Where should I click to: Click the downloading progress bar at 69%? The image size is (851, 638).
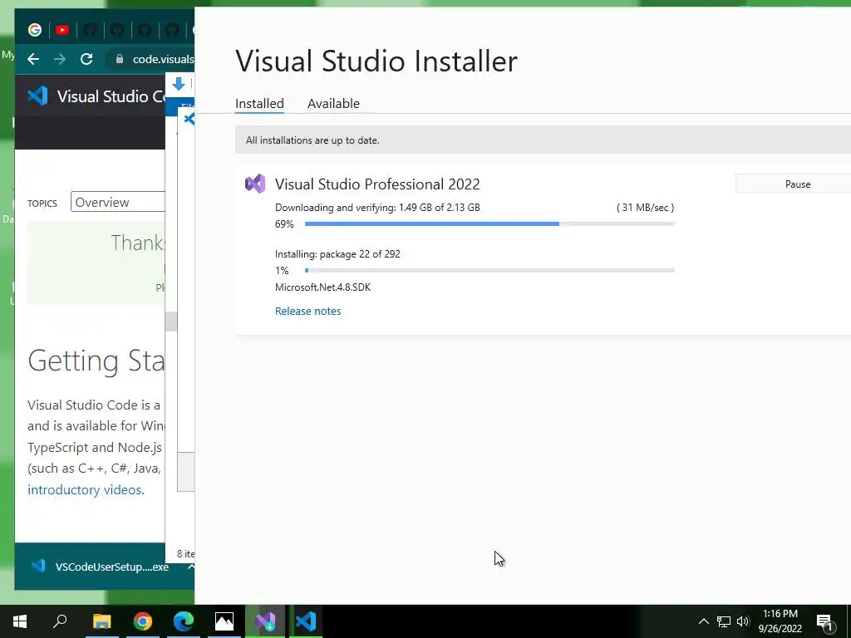(489, 223)
